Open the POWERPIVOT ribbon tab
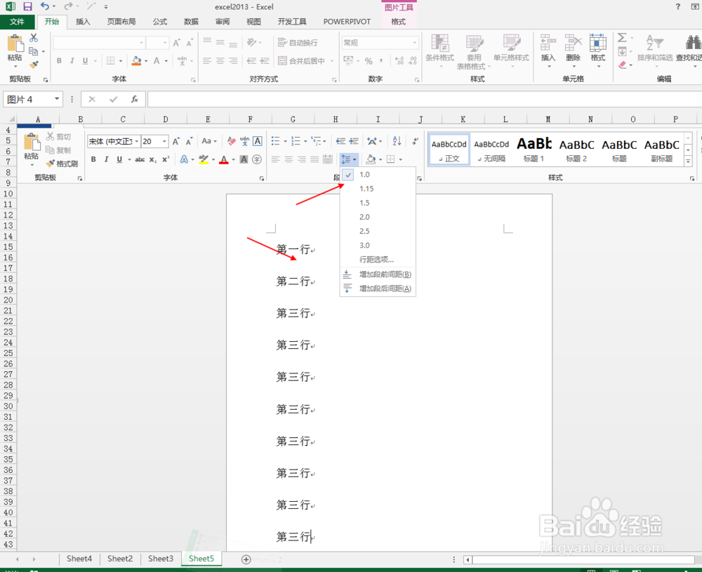The height and width of the screenshot is (572, 702). 347,22
